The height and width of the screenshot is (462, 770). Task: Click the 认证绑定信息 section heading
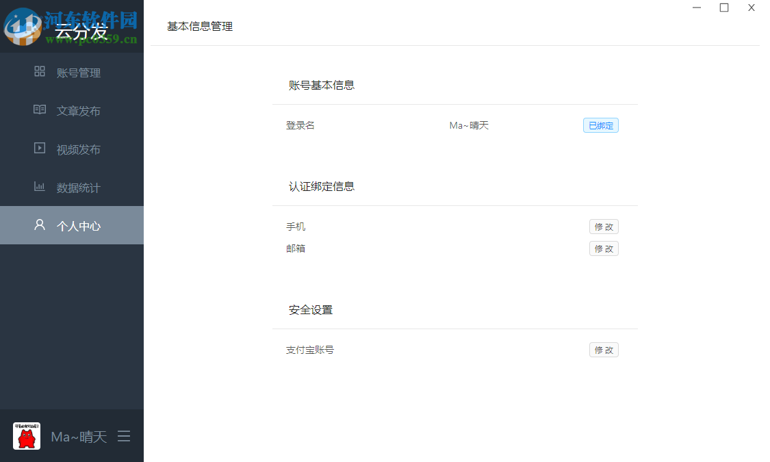pos(320,185)
